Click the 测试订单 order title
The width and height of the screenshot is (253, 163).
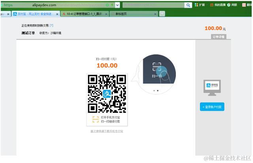(x=28, y=33)
